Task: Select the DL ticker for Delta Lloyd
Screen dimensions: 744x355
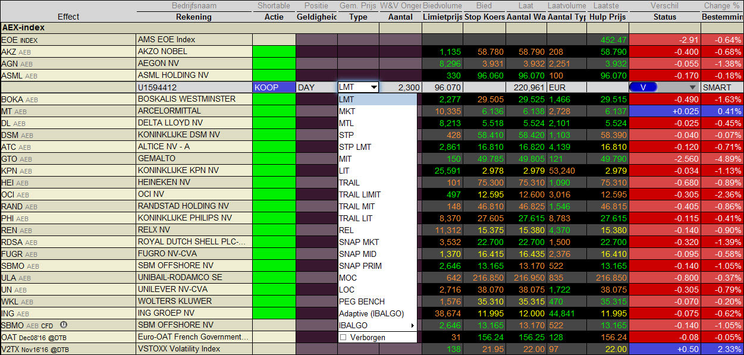Action: tap(6, 123)
